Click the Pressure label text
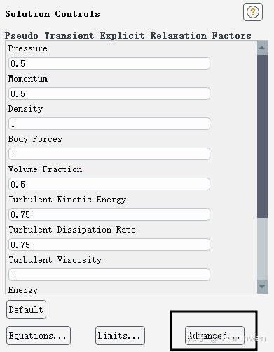The image size is (274, 352). click(x=28, y=48)
